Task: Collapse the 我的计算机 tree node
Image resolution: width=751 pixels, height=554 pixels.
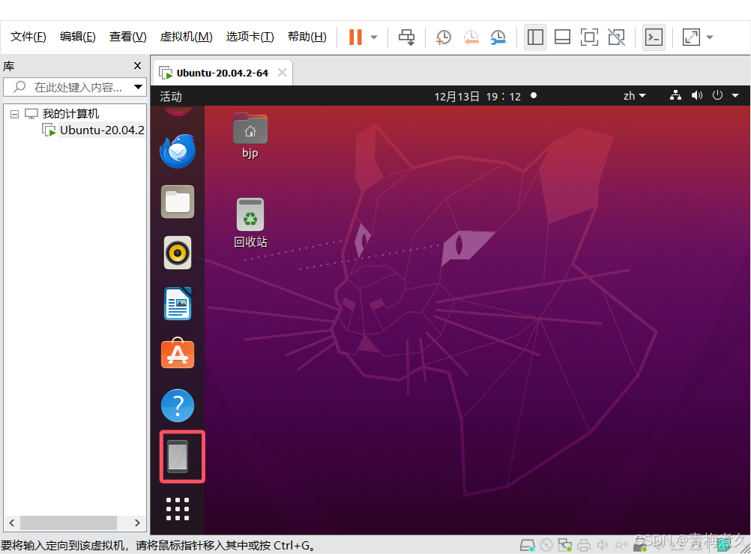Action: (x=14, y=114)
